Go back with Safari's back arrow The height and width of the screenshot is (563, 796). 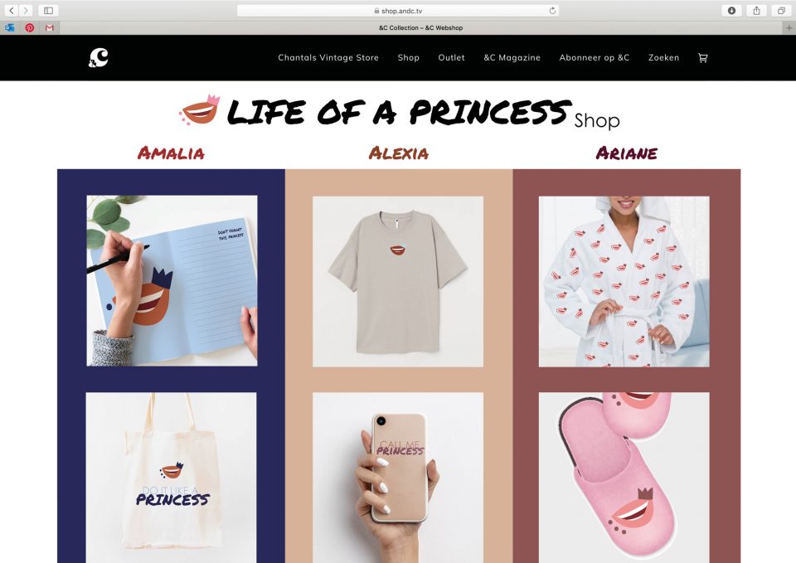coord(12,10)
